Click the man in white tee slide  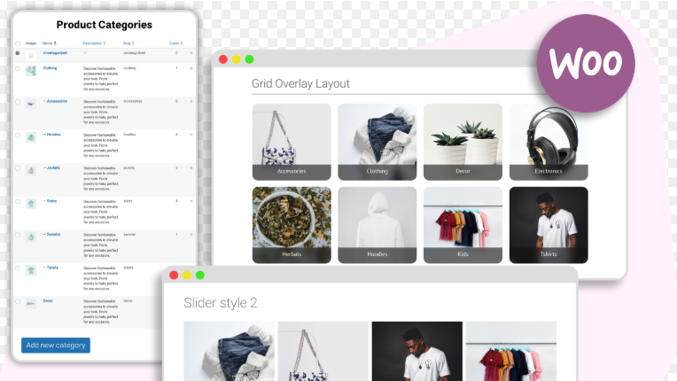pos(417,351)
